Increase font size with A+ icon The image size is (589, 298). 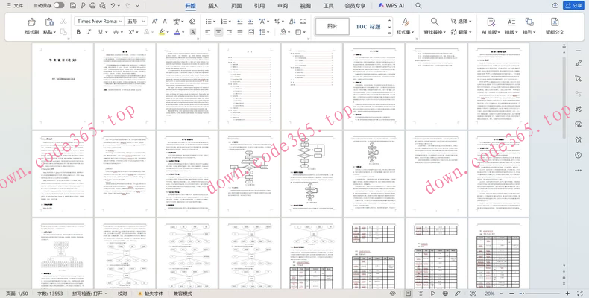(155, 22)
